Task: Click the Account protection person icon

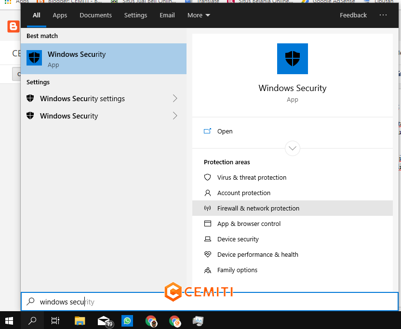Action: 208,193
